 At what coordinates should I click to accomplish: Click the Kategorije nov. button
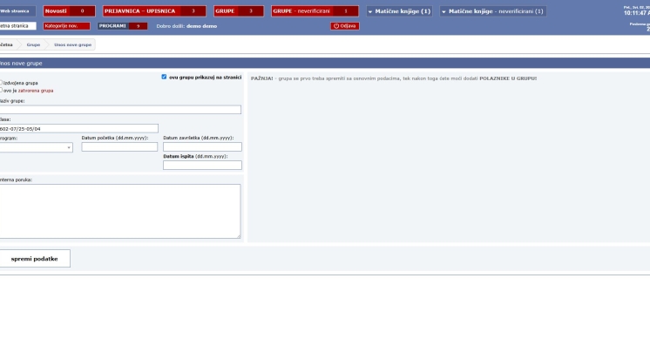(66, 25)
